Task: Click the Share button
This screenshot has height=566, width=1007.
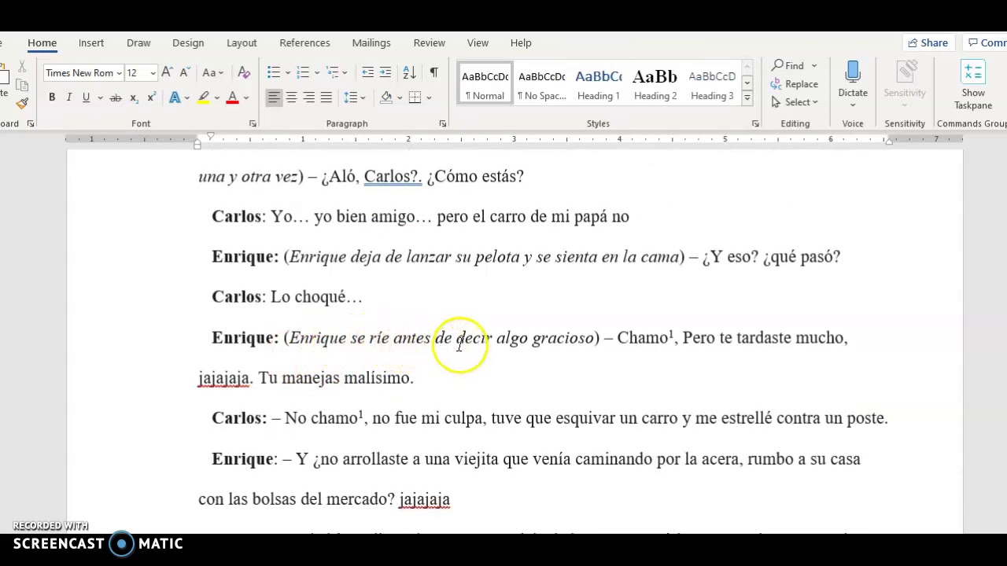Action: tap(928, 42)
